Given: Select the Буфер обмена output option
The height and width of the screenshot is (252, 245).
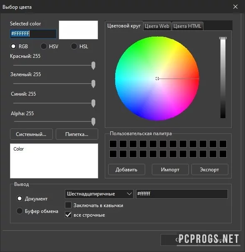Looking at the screenshot, I should coord(20,211).
